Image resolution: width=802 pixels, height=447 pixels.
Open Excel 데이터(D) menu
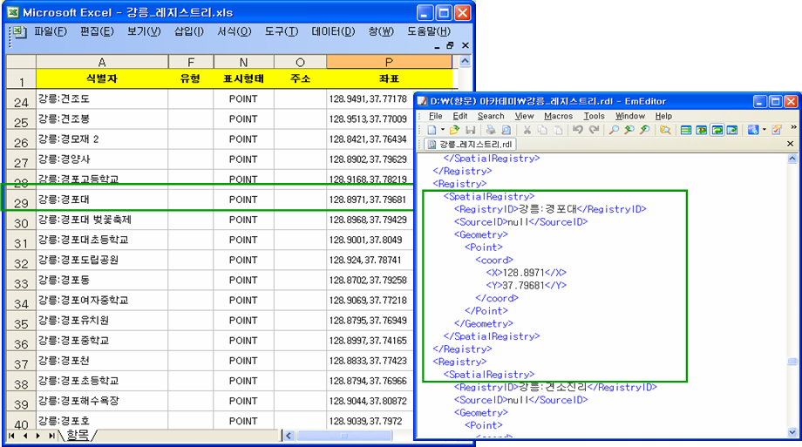click(333, 31)
